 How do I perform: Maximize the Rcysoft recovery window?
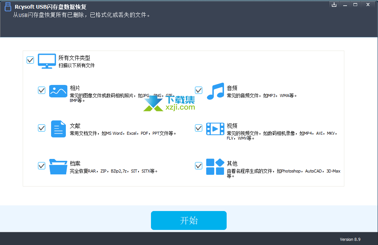[355, 5]
